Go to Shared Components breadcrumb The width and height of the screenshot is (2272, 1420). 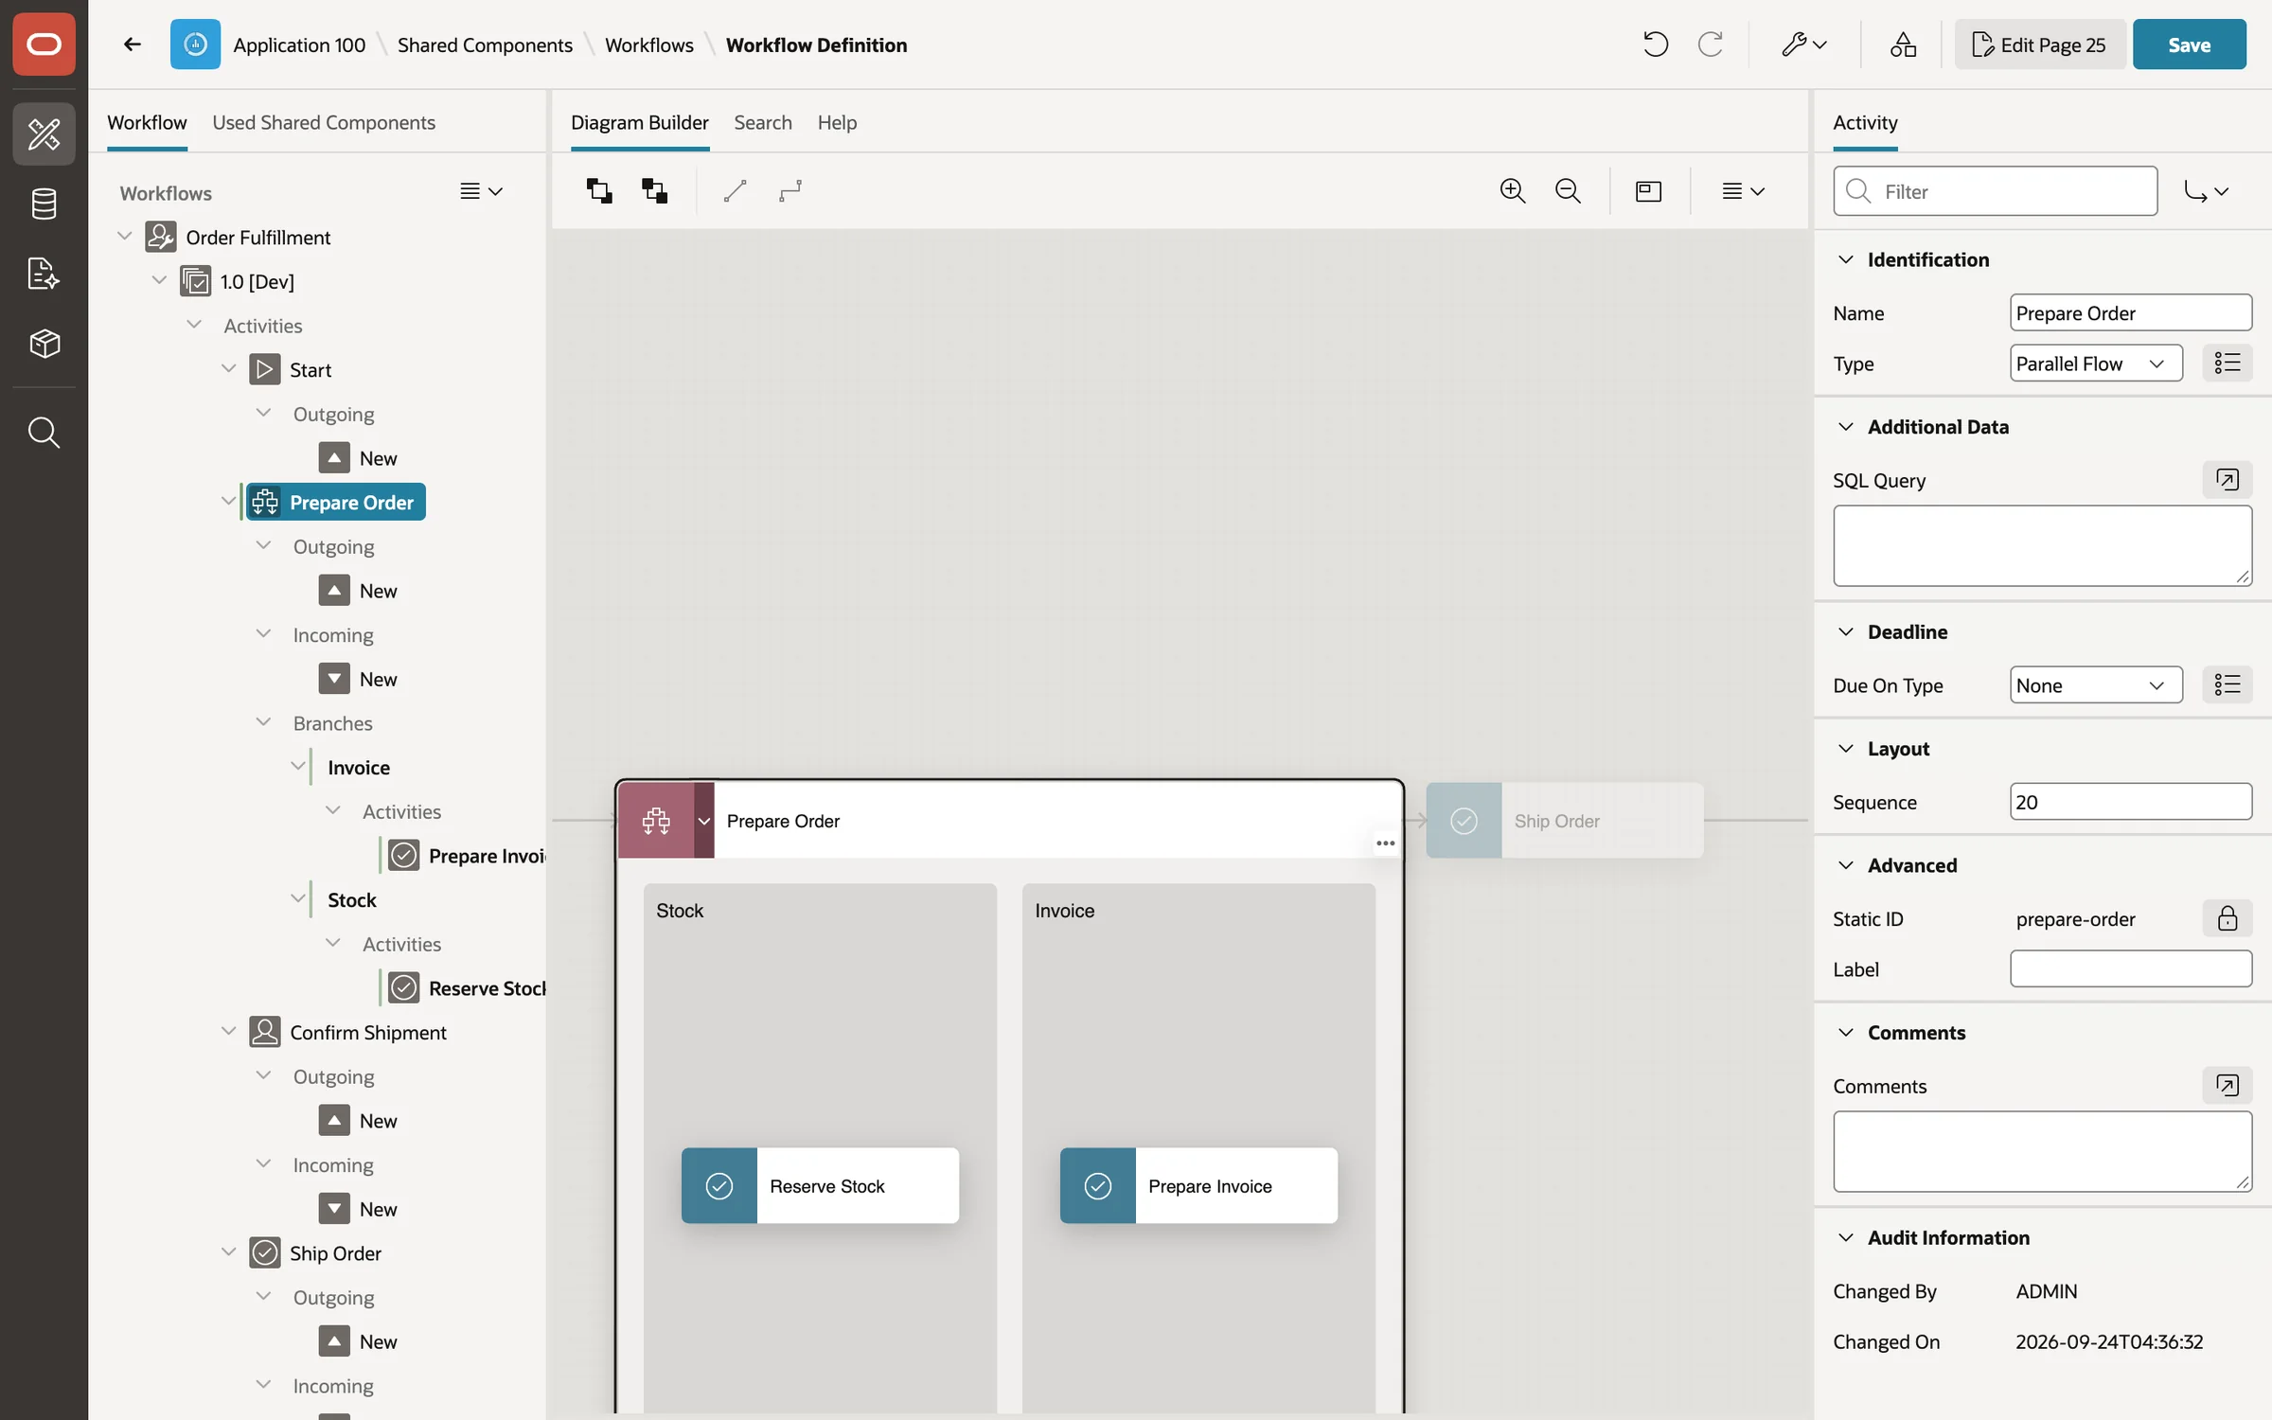pyautogui.click(x=485, y=44)
